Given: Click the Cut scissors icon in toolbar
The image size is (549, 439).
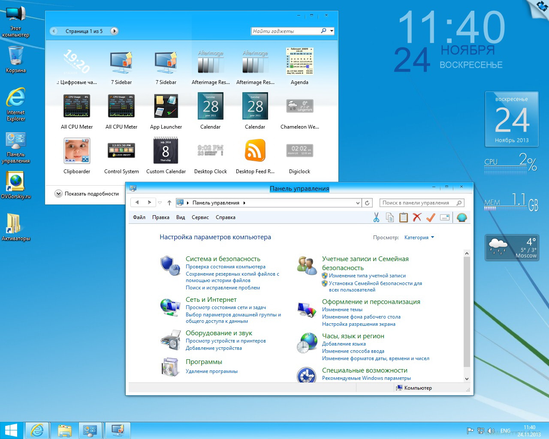Looking at the screenshot, I should pos(376,218).
